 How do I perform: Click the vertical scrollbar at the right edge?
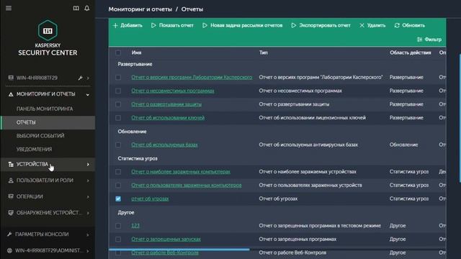(460, 117)
